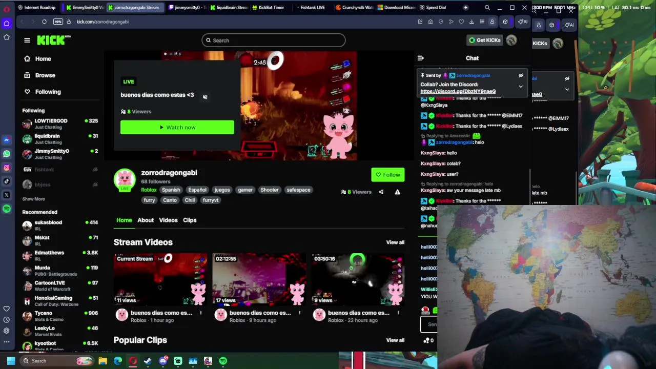Open Opera sidebar Messenger icon
The width and height of the screenshot is (656, 369).
[x=7, y=140]
